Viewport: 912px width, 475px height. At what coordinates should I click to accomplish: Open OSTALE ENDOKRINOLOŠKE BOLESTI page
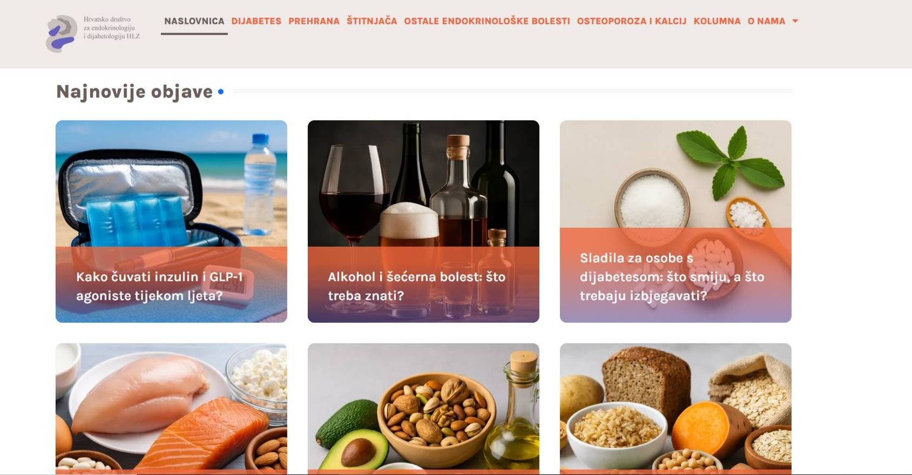tap(487, 21)
